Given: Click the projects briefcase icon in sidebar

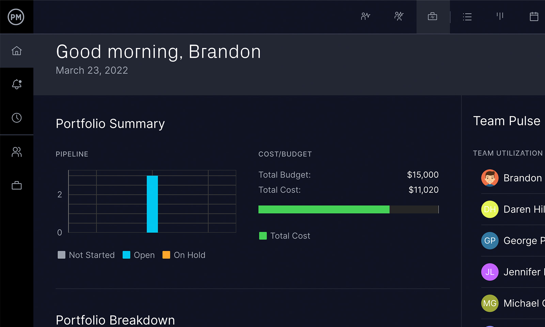Looking at the screenshot, I should 16,185.
